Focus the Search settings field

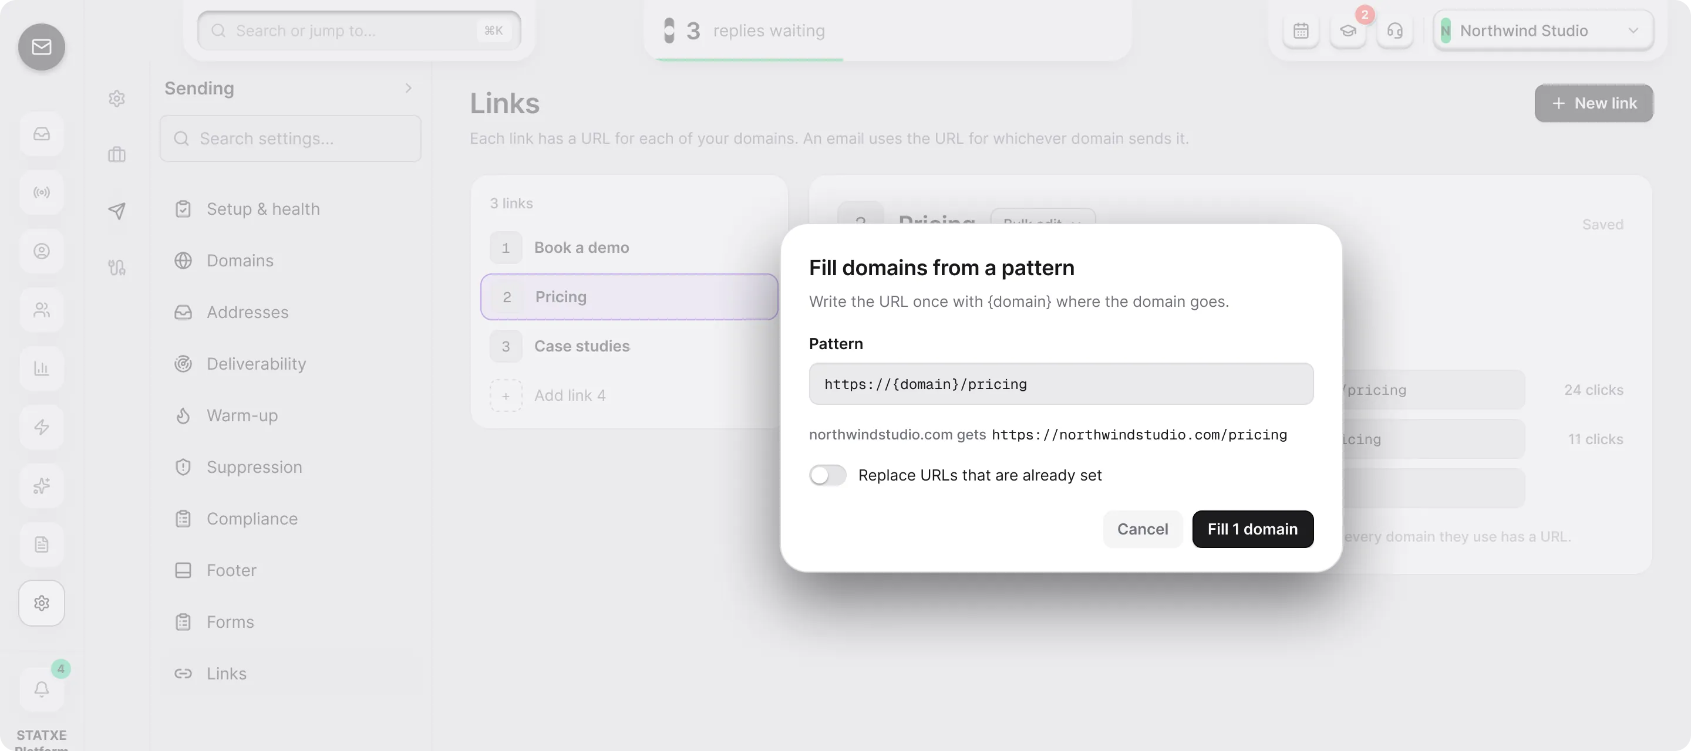tap(290, 138)
